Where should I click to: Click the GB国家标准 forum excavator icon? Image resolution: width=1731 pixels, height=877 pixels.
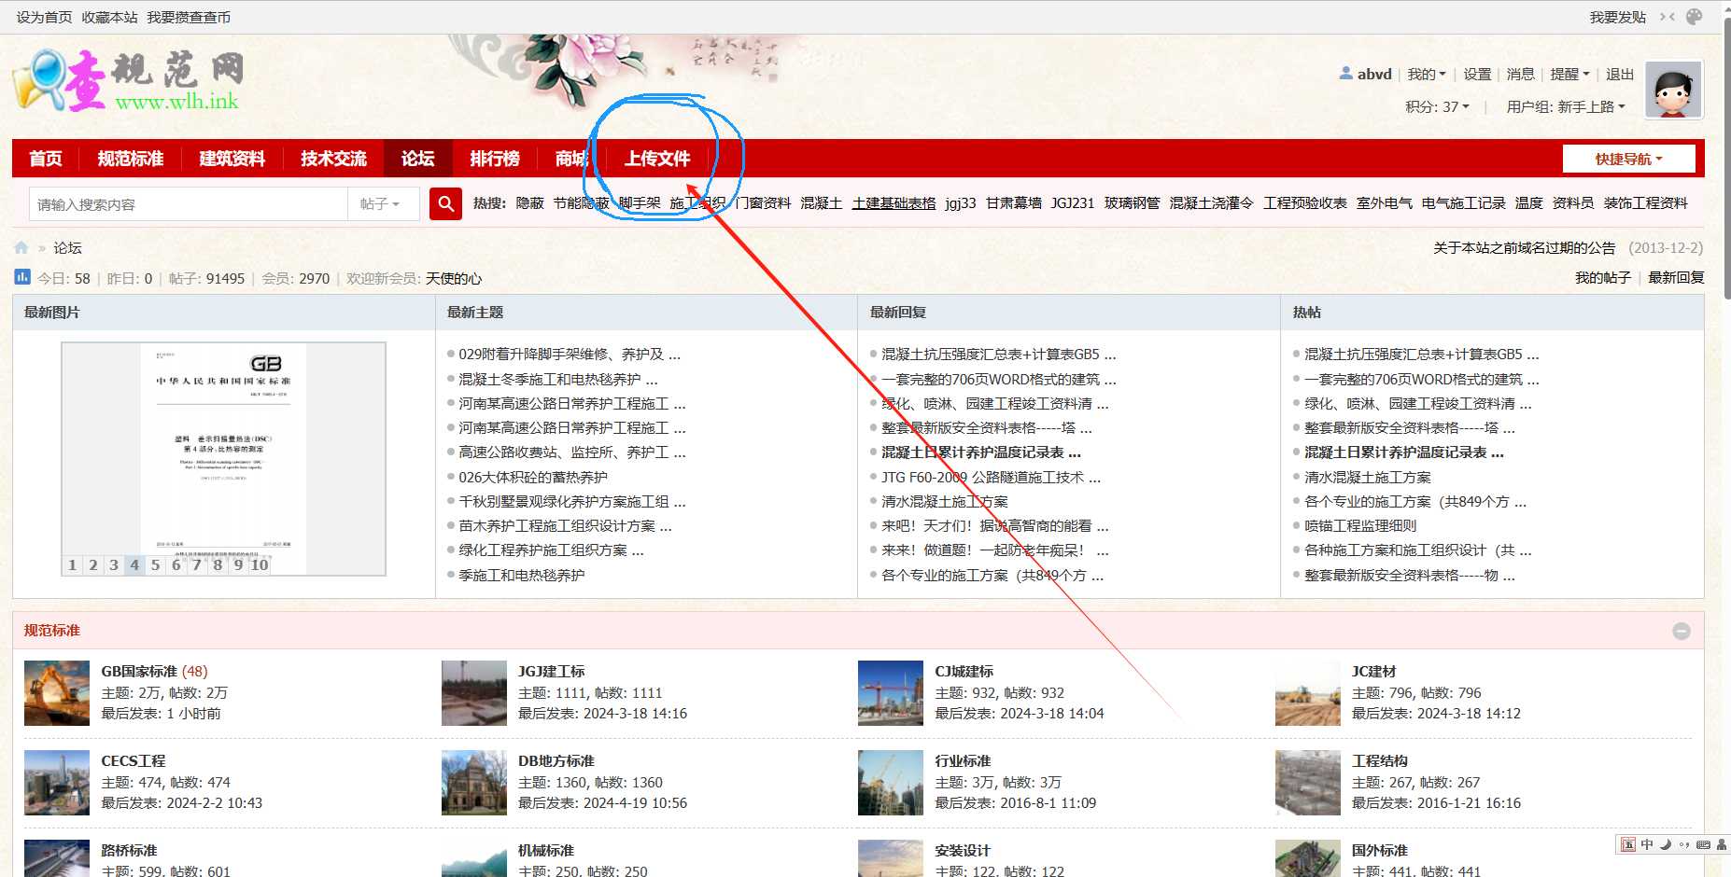[57, 693]
